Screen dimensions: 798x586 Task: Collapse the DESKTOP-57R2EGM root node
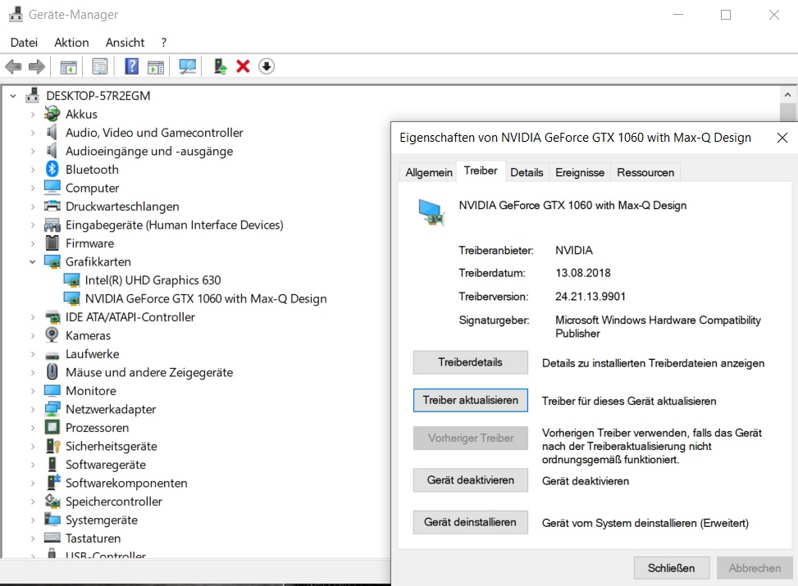(13, 96)
